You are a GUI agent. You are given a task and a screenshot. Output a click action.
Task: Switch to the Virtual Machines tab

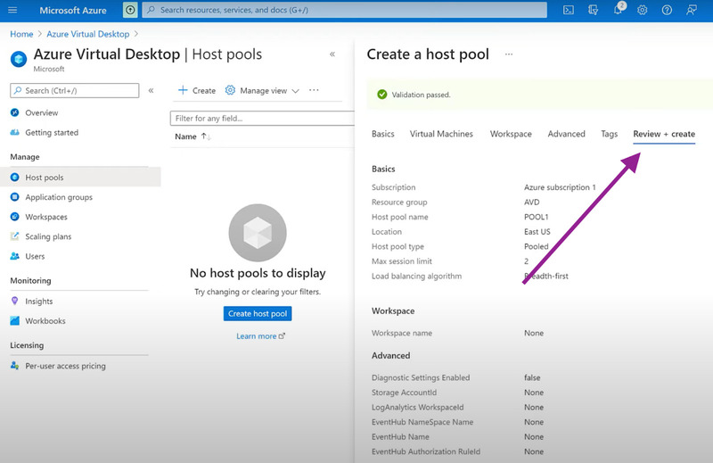[x=441, y=134]
